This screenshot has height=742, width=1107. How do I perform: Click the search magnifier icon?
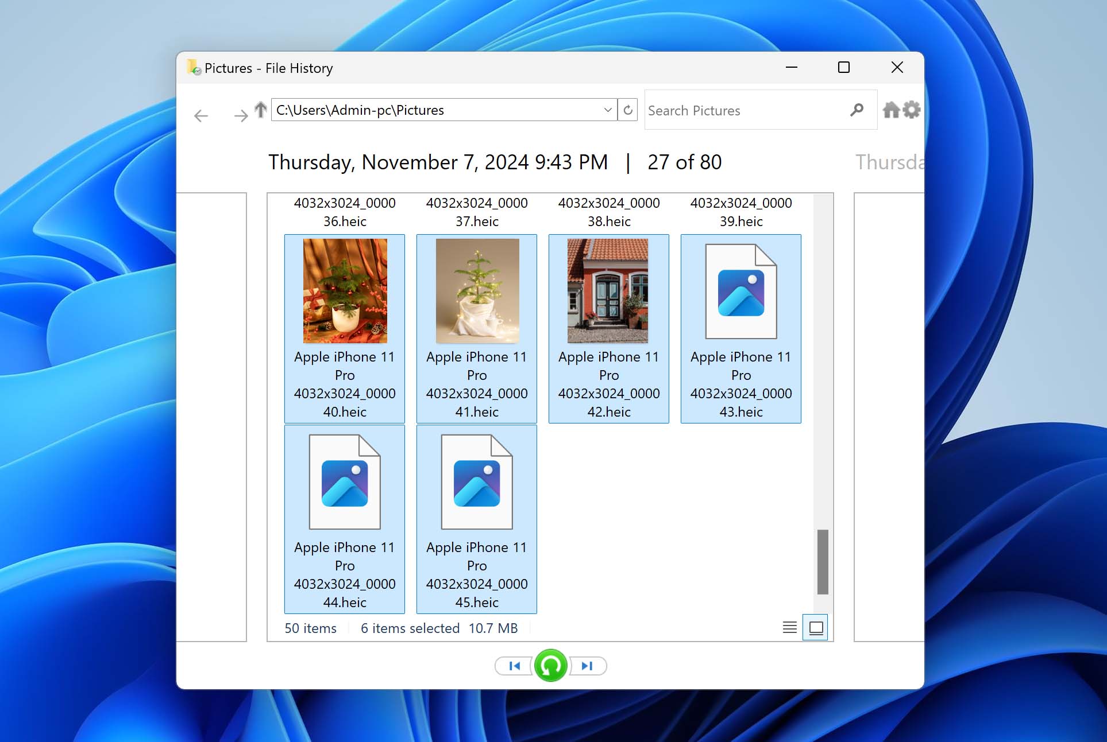coord(857,110)
